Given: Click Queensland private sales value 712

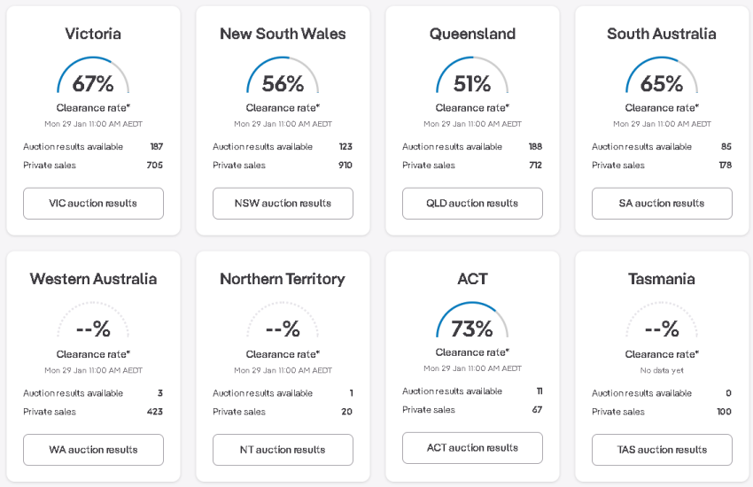Looking at the screenshot, I should point(535,165).
